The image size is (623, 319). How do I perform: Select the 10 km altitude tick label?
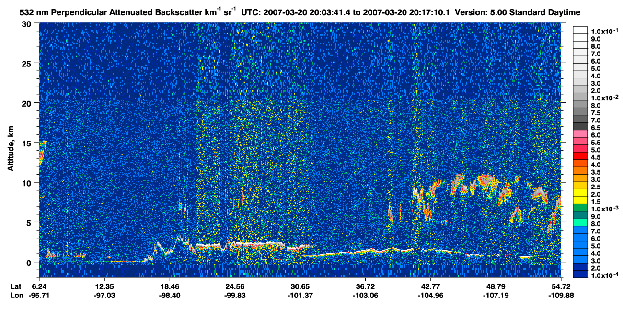point(26,183)
